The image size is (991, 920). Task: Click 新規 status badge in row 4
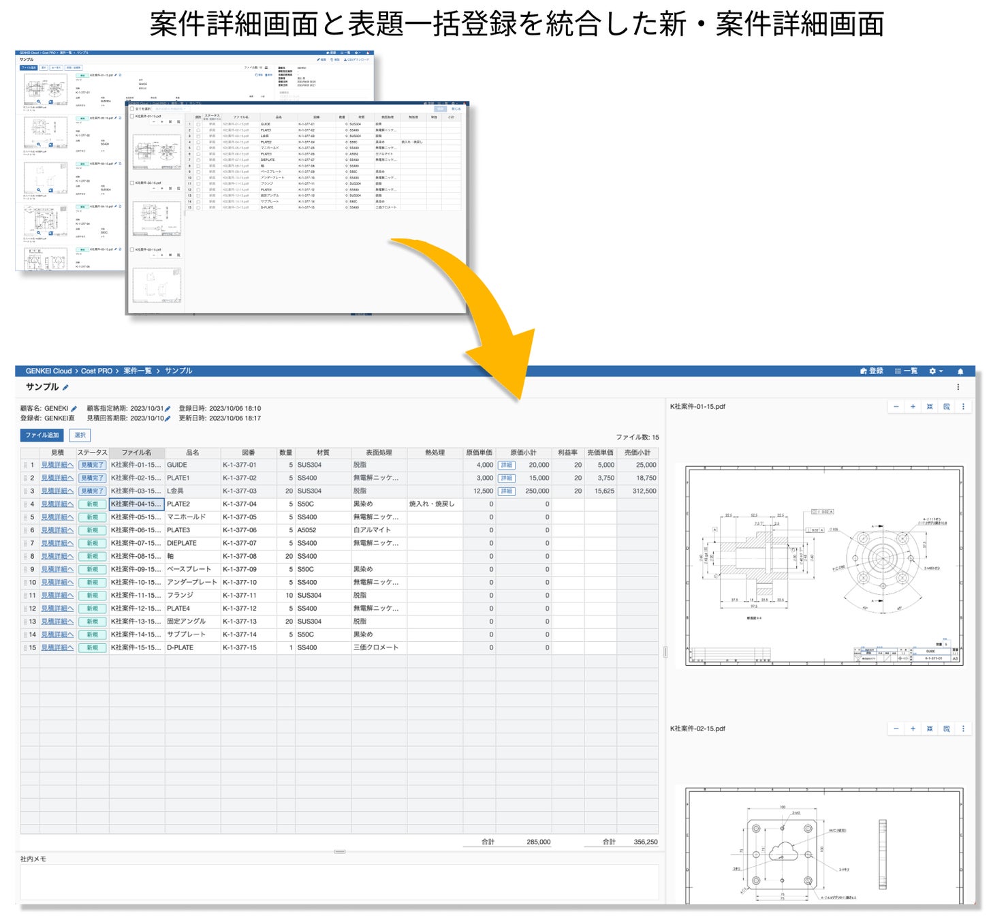92,504
